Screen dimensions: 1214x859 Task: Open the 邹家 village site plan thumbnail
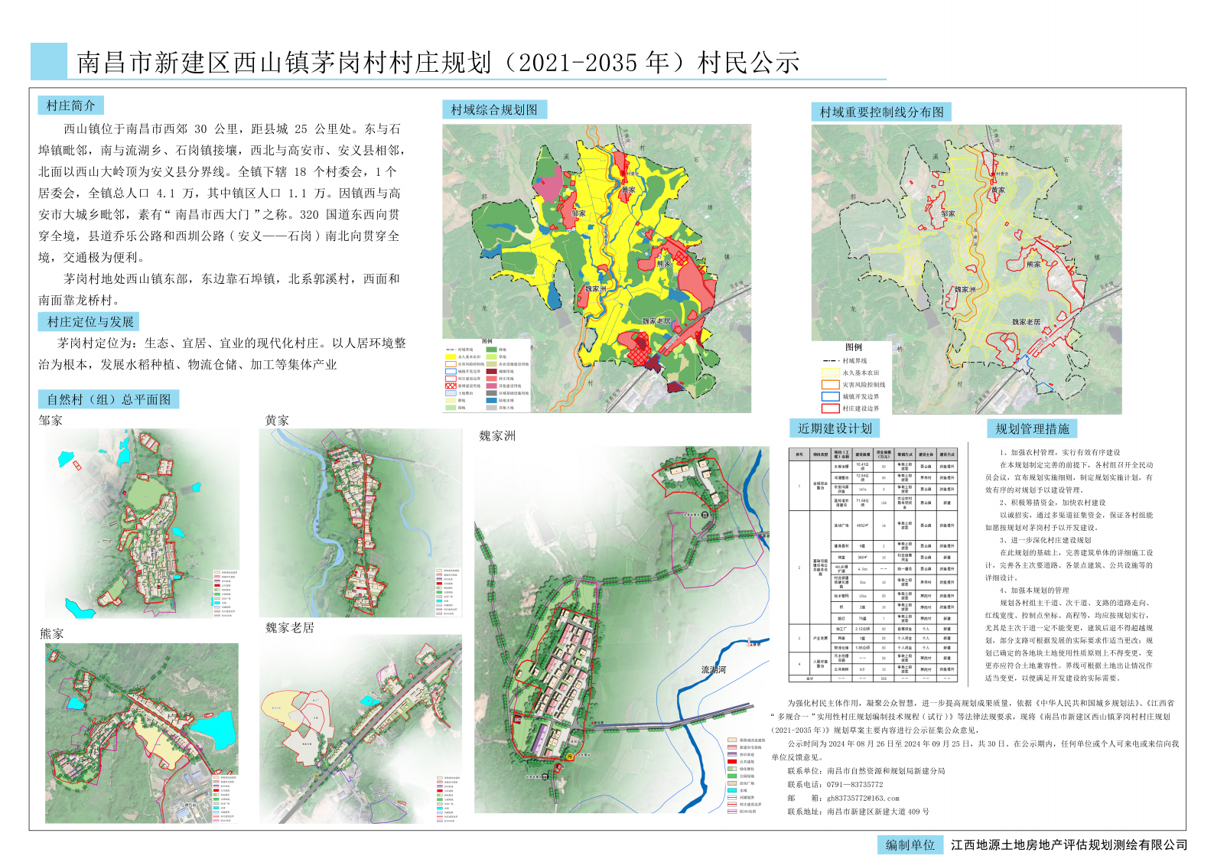tap(142, 524)
